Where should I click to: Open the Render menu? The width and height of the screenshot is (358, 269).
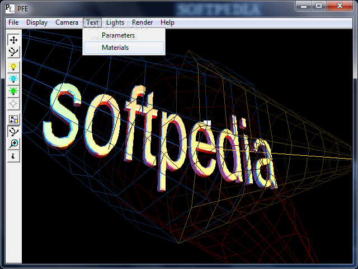click(x=142, y=22)
